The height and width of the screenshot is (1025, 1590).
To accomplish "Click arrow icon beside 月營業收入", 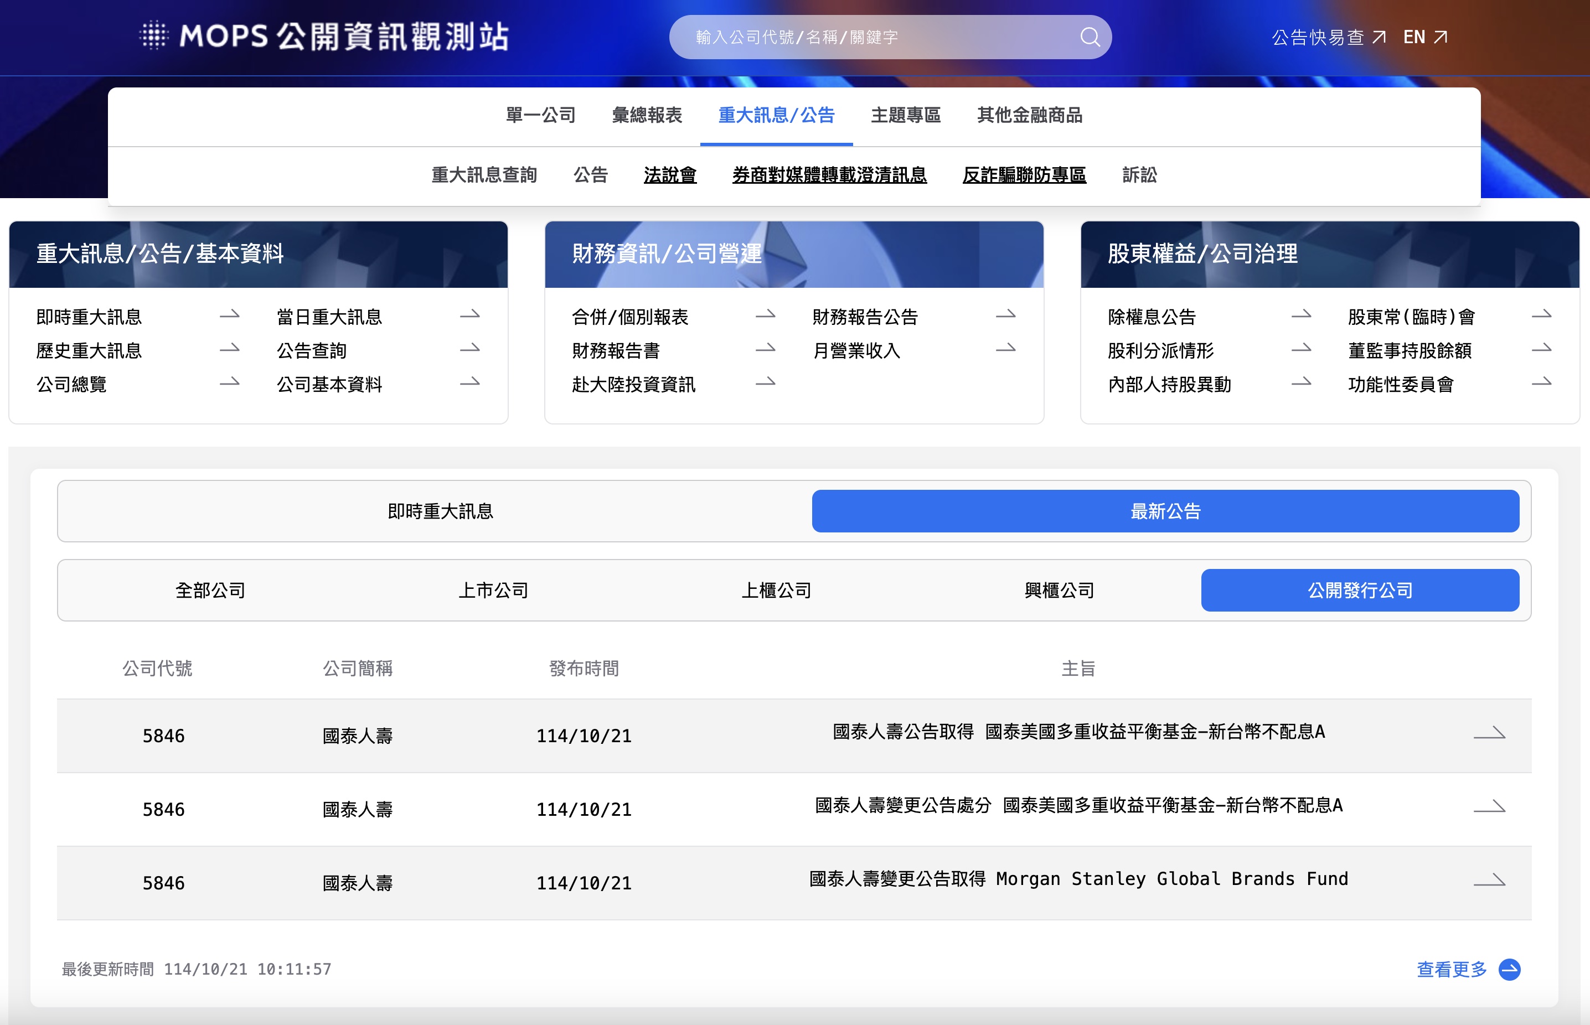I will (x=1005, y=349).
